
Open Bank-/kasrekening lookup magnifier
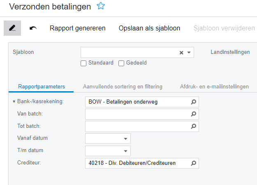[x=193, y=102]
